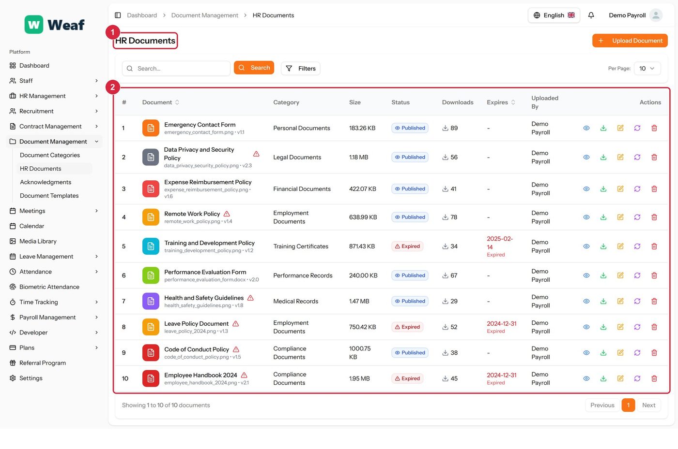The width and height of the screenshot is (678, 449).
Task: Delete Data Privacy and Security Policy
Action: [654, 157]
